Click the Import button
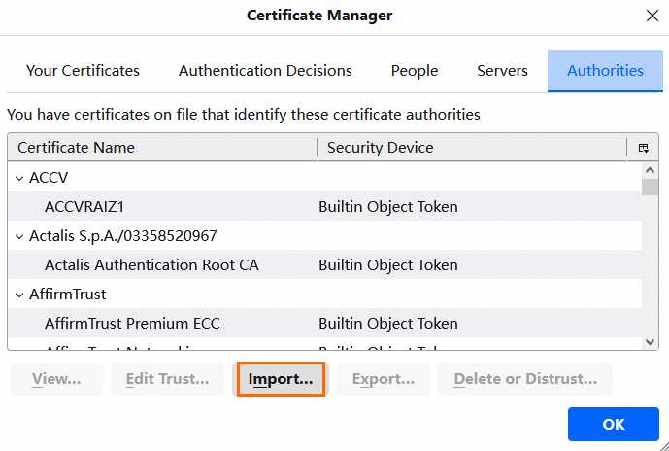This screenshot has height=451, width=669. point(281,379)
